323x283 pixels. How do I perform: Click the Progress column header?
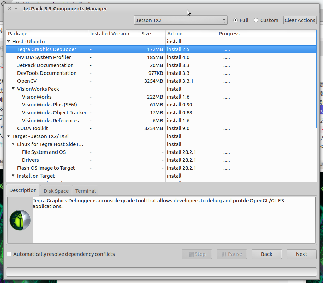[266, 34]
